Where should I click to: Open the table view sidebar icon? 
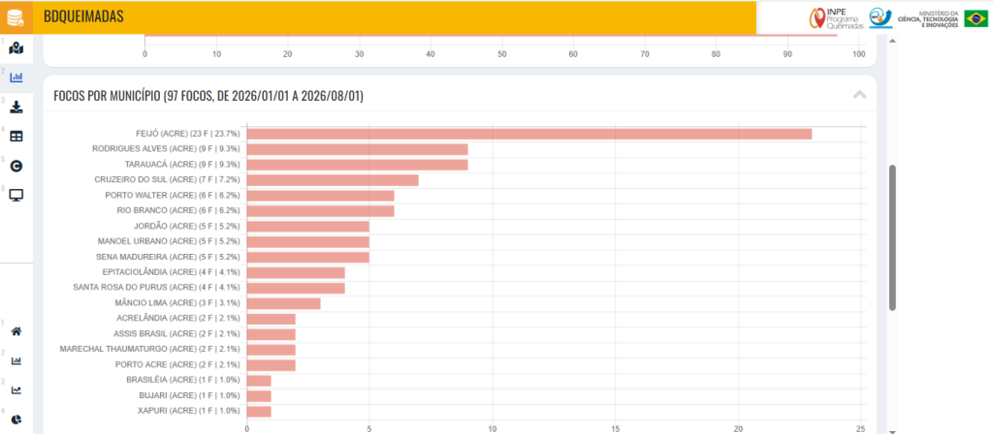pos(16,136)
